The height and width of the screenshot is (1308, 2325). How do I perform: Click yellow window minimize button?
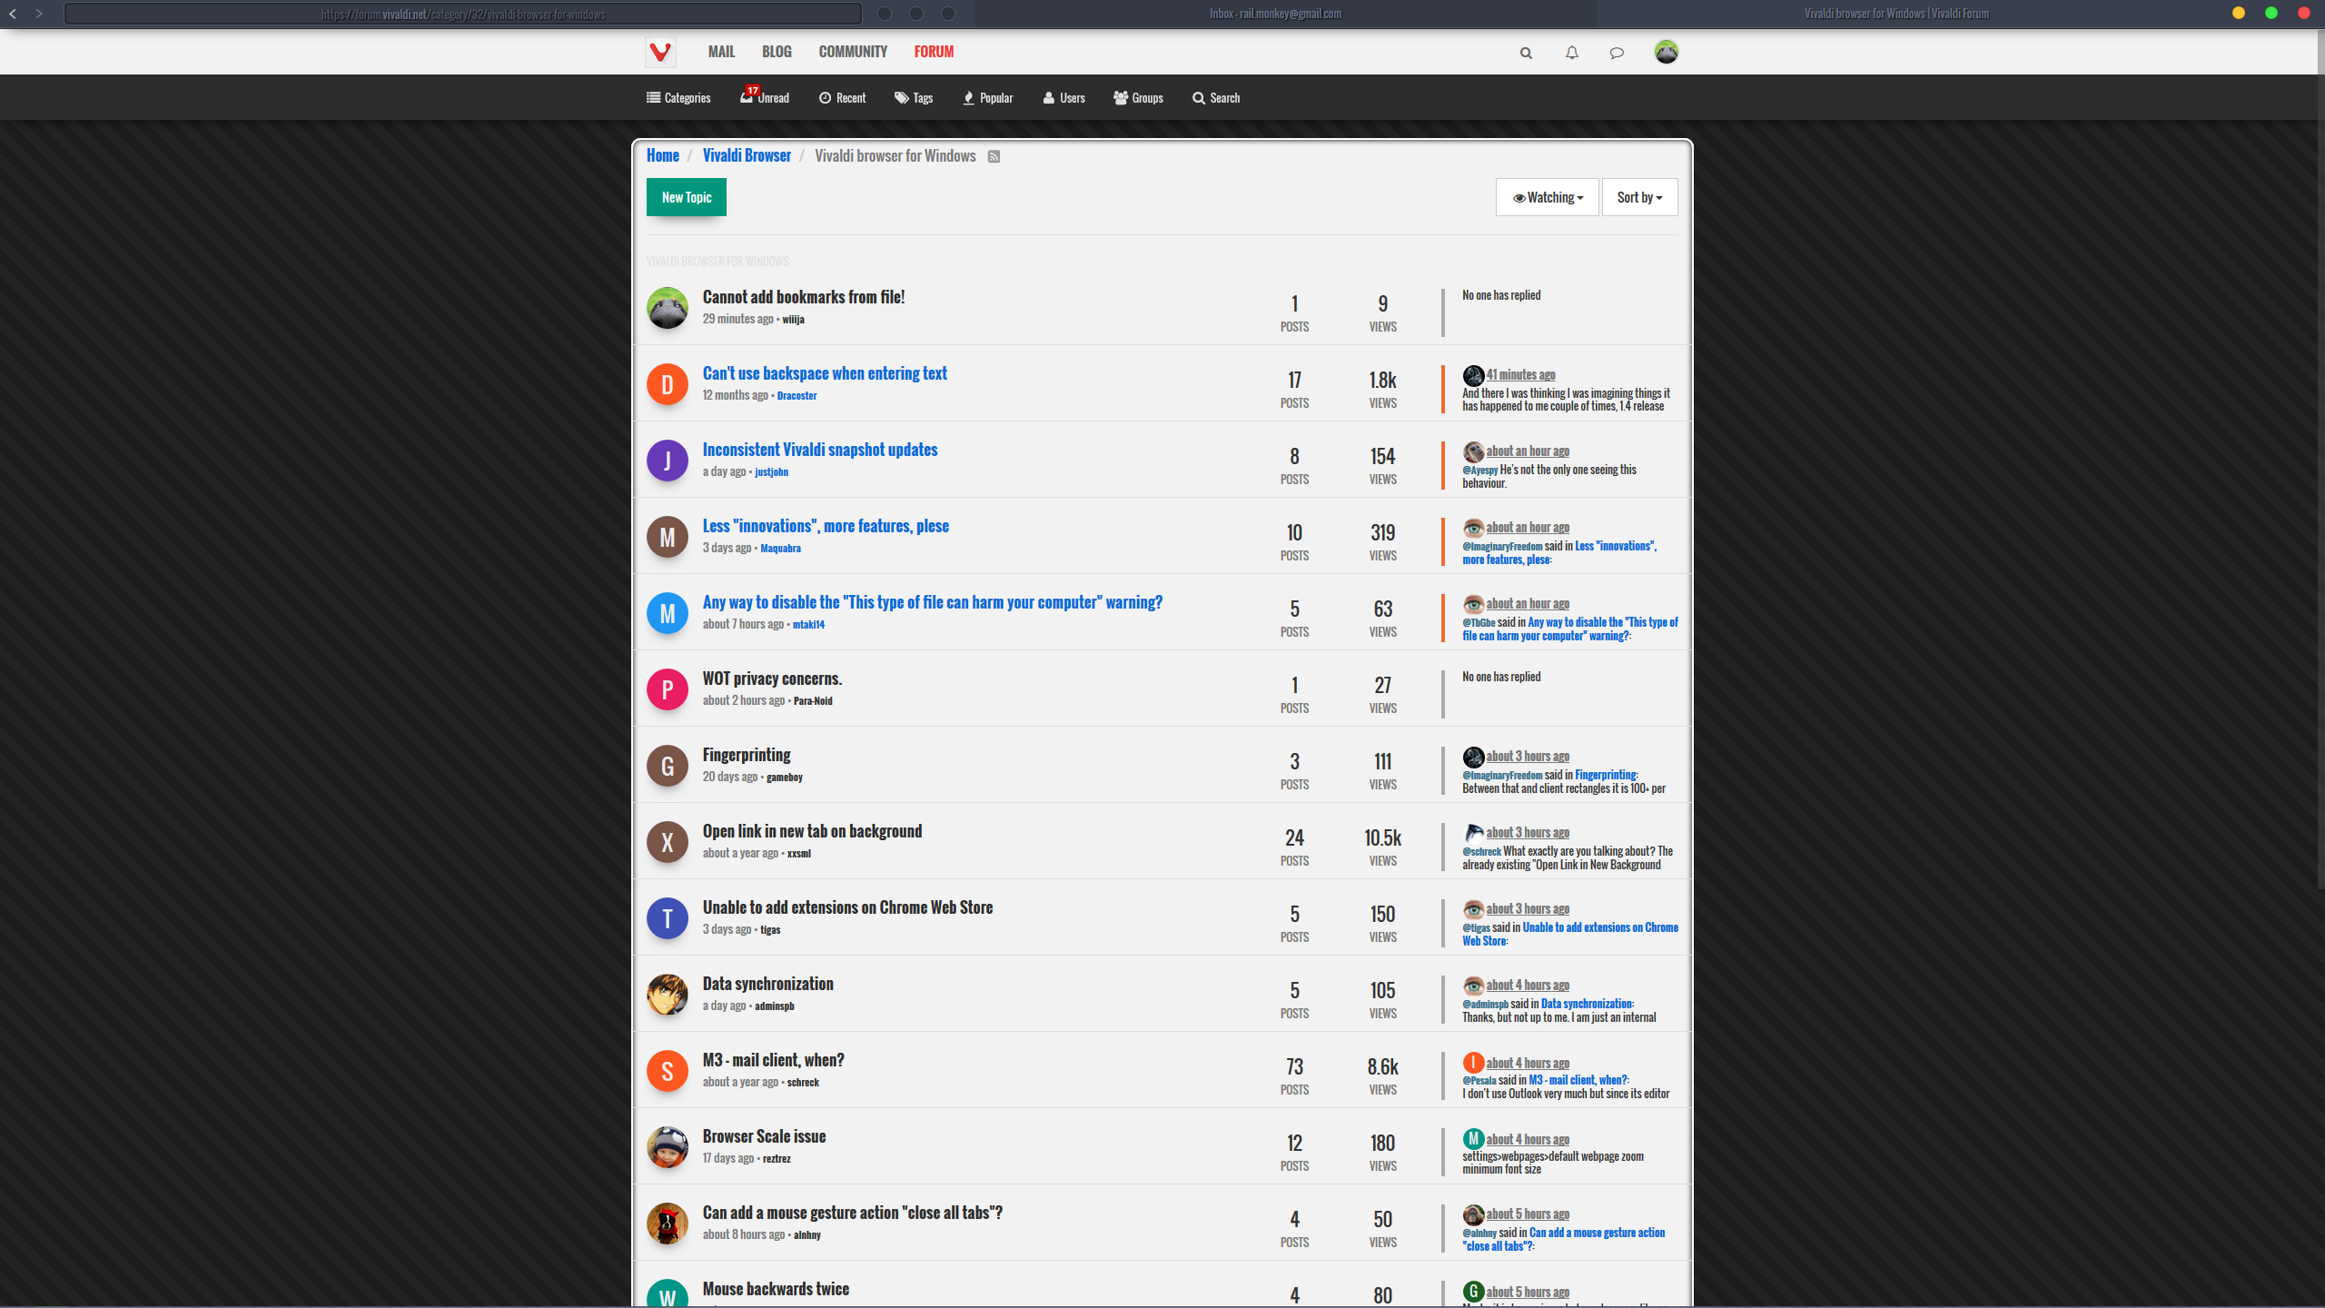[x=2239, y=13]
